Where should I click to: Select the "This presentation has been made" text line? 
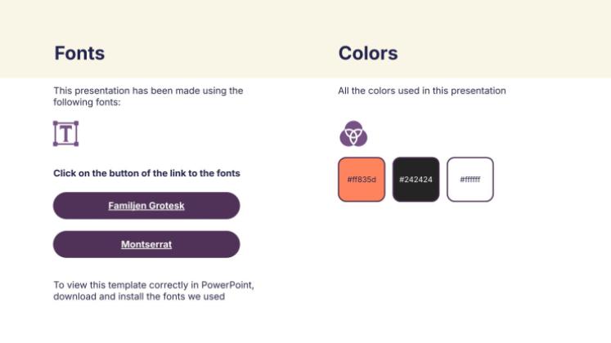[x=149, y=91]
